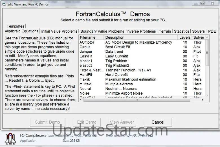Click the Levels column header
Viewport: 220px width, 147px height.
point(185,37)
